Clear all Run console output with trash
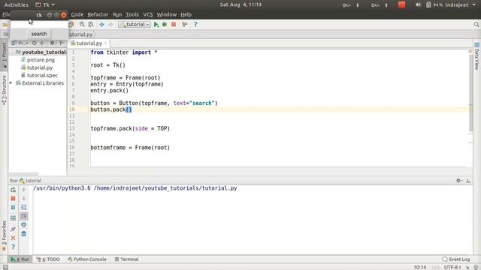The height and width of the screenshot is (270, 481). pos(23,234)
